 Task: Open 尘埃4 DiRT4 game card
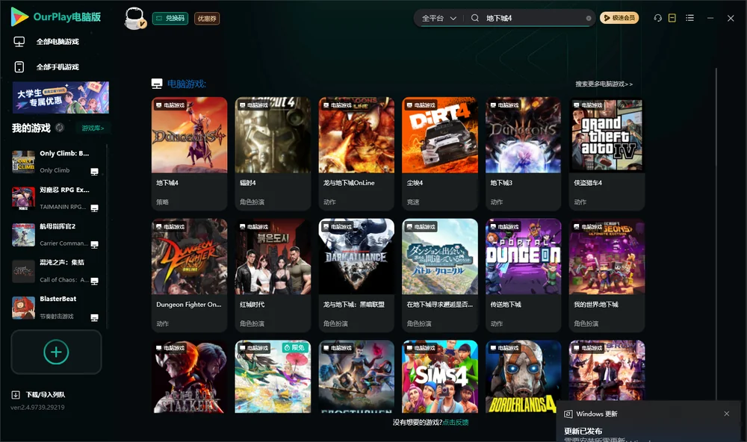click(440, 153)
